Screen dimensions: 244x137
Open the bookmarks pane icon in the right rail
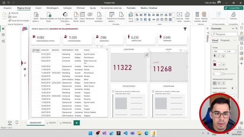[x=241, y=48]
